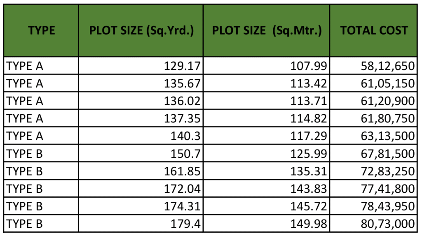Select cell with value 129.17
The image size is (422, 236).
141,65
